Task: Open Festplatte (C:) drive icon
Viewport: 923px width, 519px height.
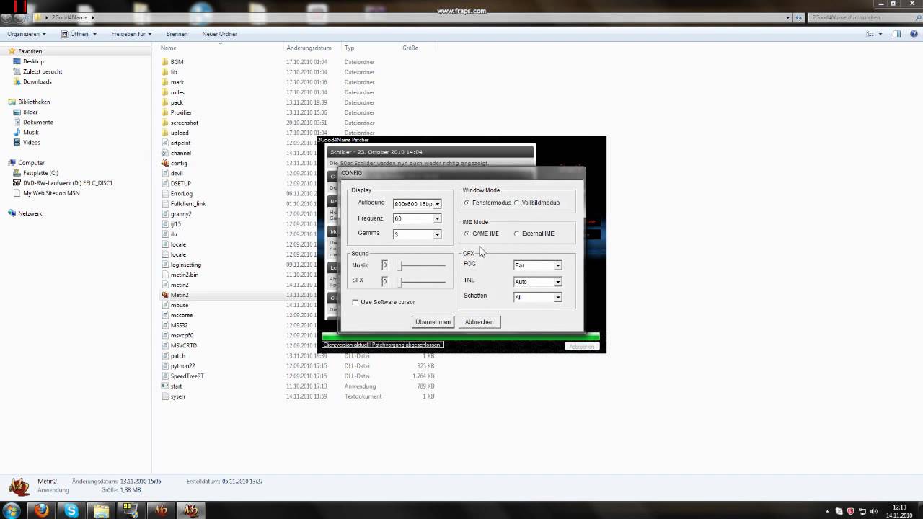Action: tap(17, 173)
